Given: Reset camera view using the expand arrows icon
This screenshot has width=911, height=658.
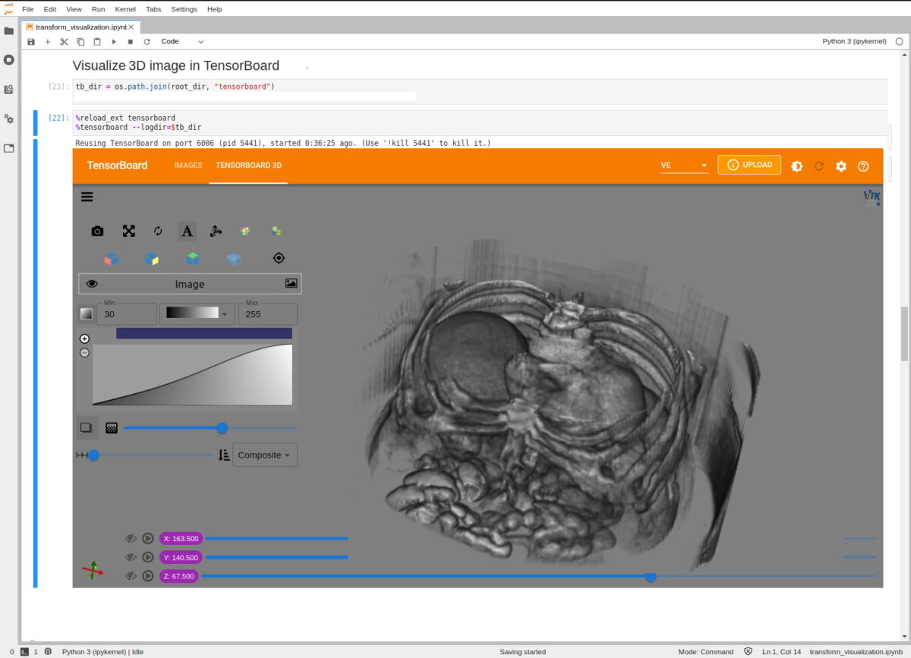Looking at the screenshot, I should tap(129, 231).
